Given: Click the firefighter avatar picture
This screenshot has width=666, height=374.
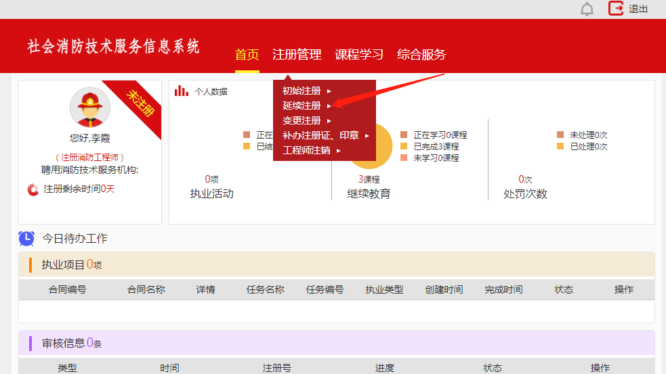Looking at the screenshot, I should tap(90, 108).
